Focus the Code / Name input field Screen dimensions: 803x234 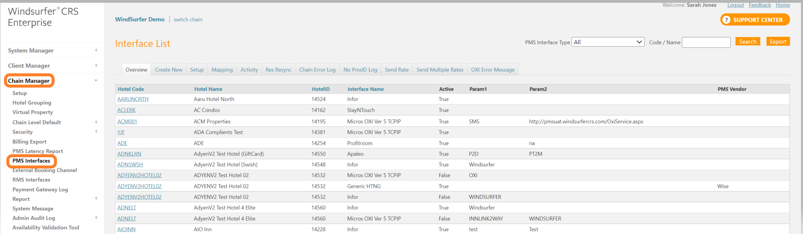point(706,42)
